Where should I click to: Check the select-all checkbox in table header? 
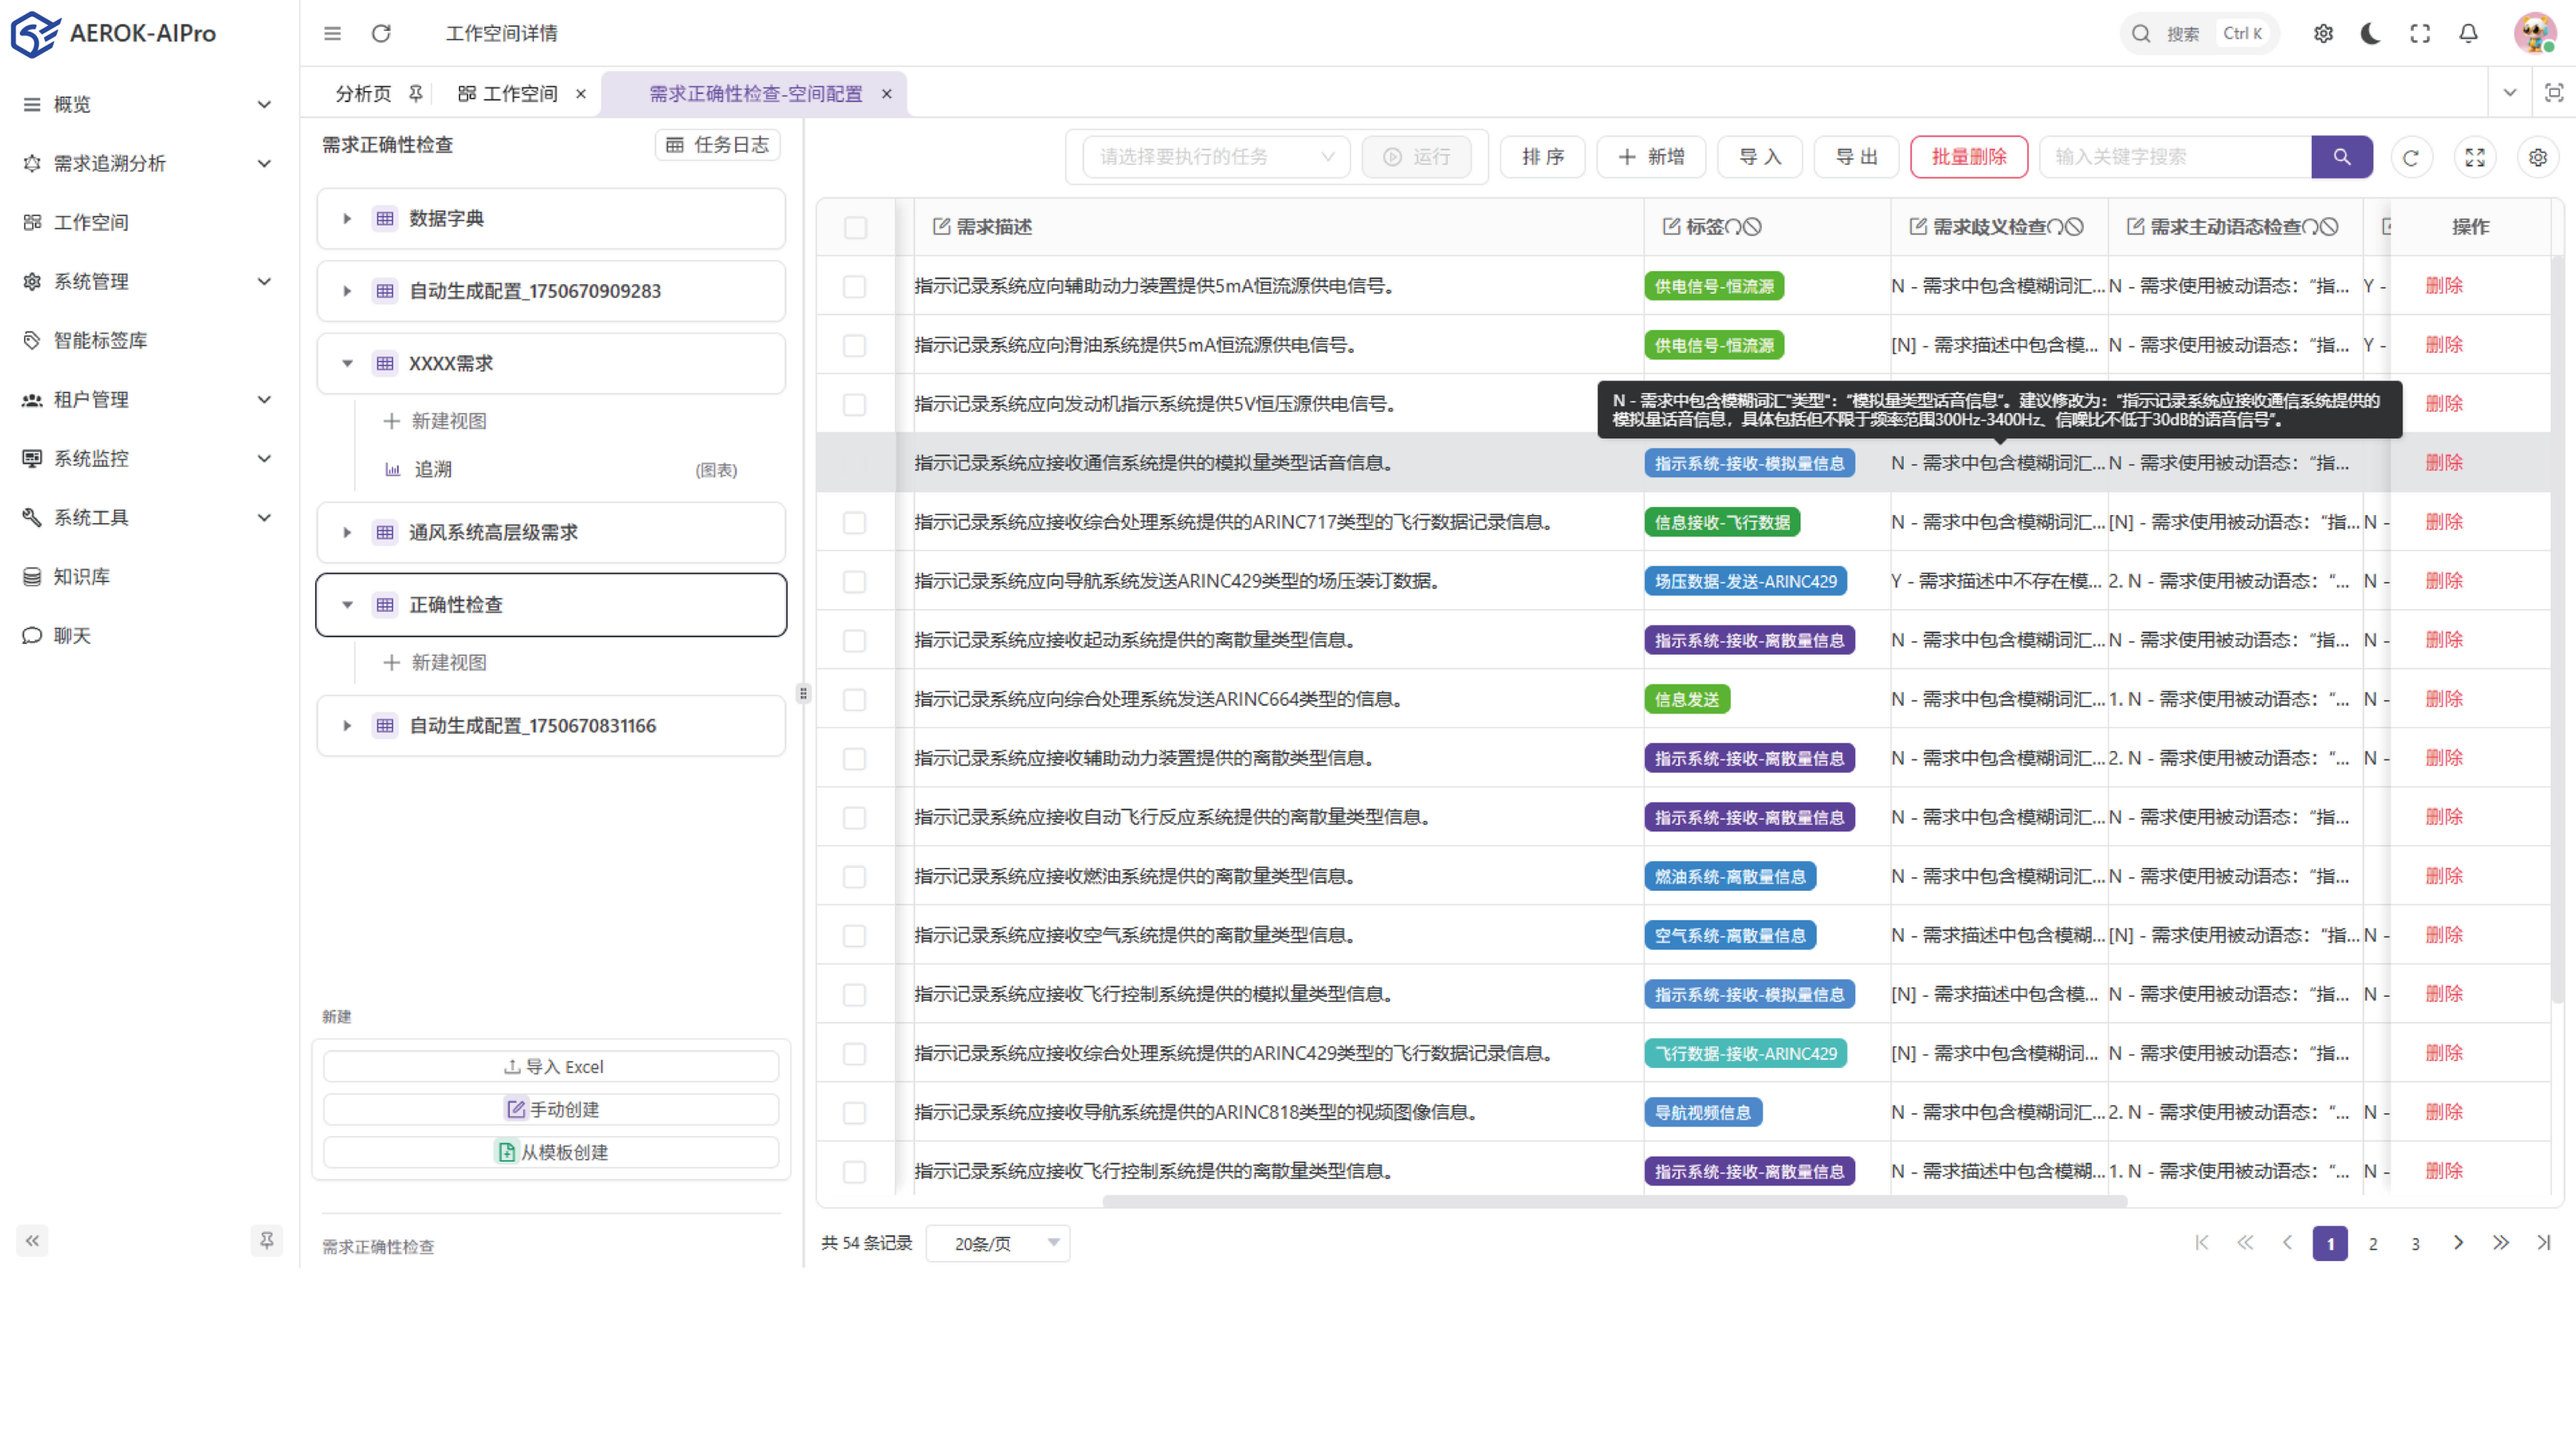(855, 228)
